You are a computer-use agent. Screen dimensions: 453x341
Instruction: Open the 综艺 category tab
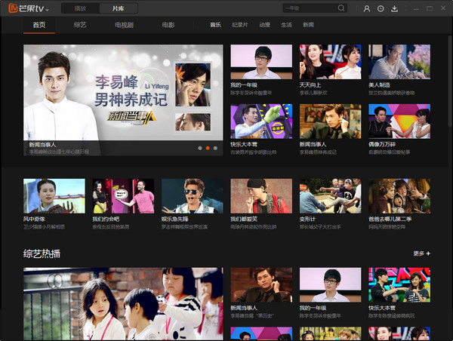tap(80, 25)
